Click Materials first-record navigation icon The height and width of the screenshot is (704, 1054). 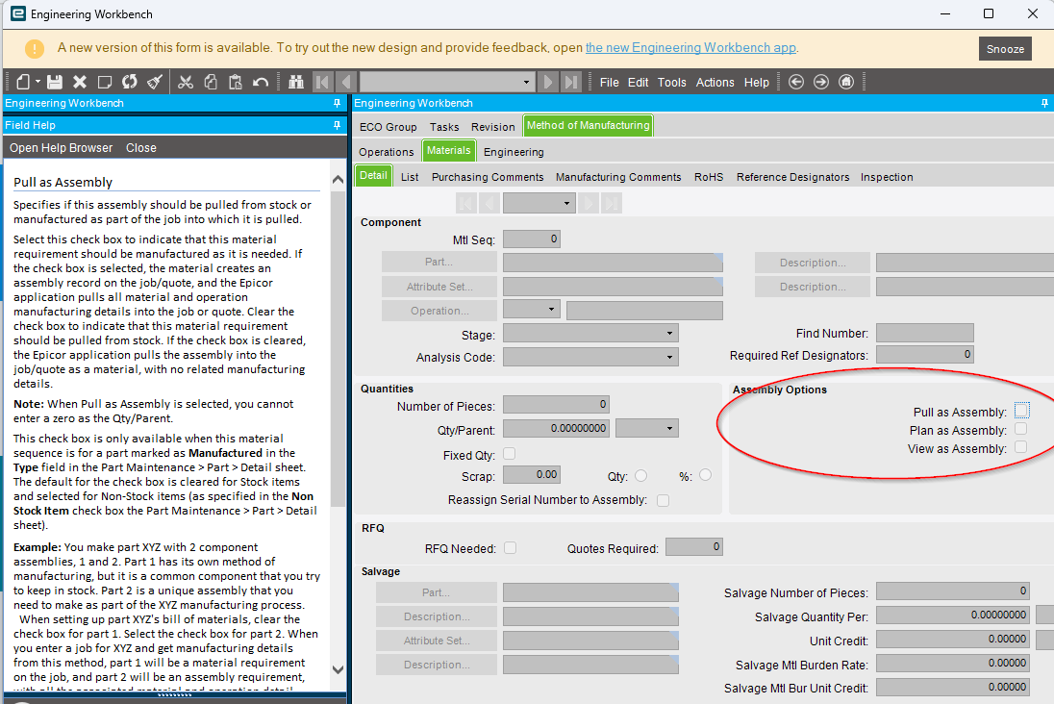pos(466,203)
